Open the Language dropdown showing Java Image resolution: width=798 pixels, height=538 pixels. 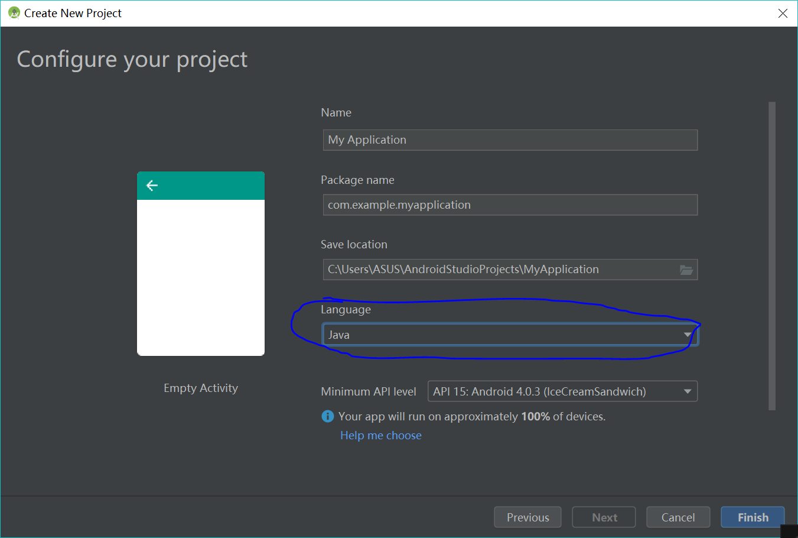click(x=510, y=335)
